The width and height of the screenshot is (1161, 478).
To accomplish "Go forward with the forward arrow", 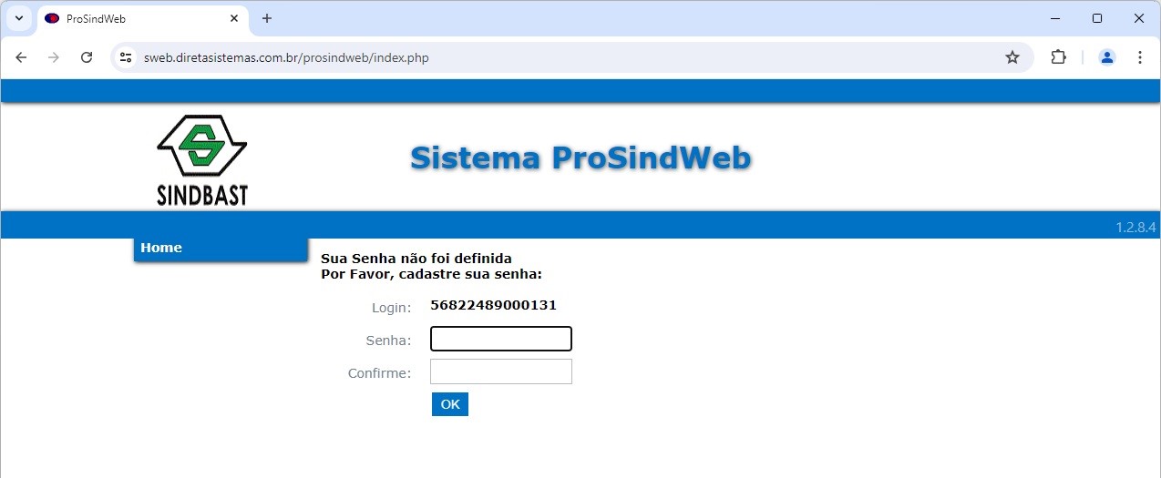I will 54,57.
